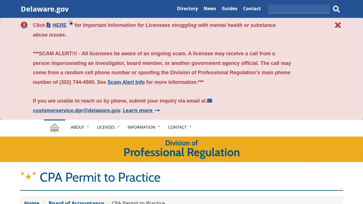Click the search magnifier icon

click(336, 9)
